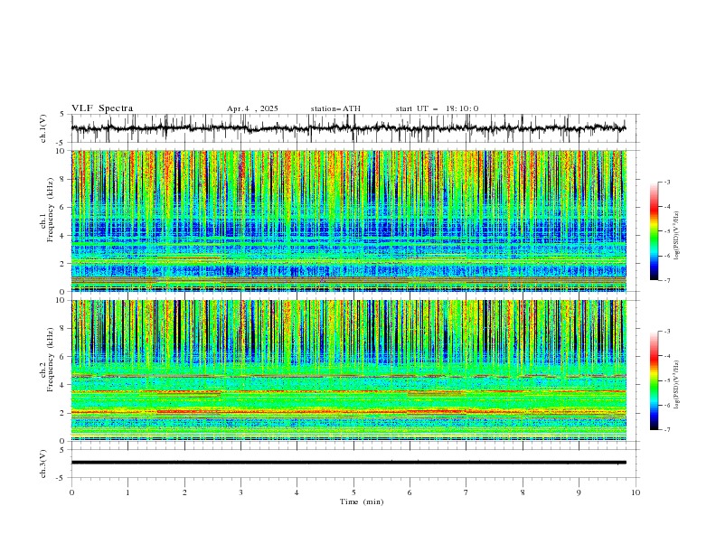Click the upper PSD color bar
The image size is (716, 553).
pos(655,231)
